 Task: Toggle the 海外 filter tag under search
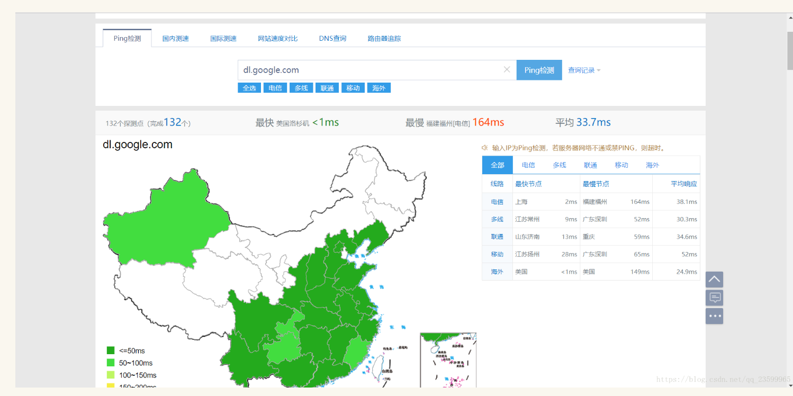click(x=379, y=88)
